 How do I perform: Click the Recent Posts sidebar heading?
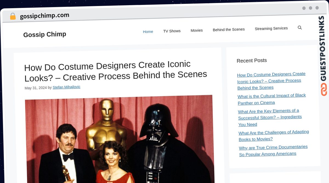pos(252,61)
